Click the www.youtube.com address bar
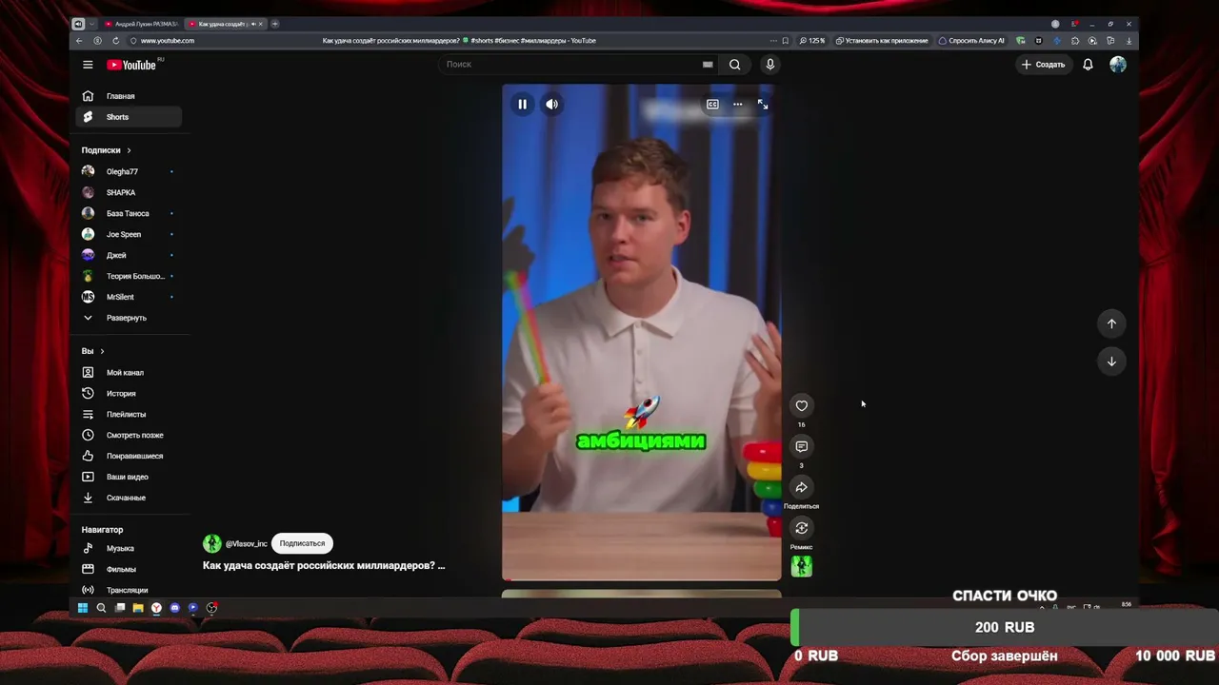 [x=168, y=41]
